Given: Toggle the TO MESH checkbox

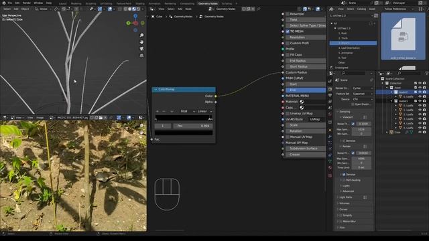Looking at the screenshot, I should [288, 31].
